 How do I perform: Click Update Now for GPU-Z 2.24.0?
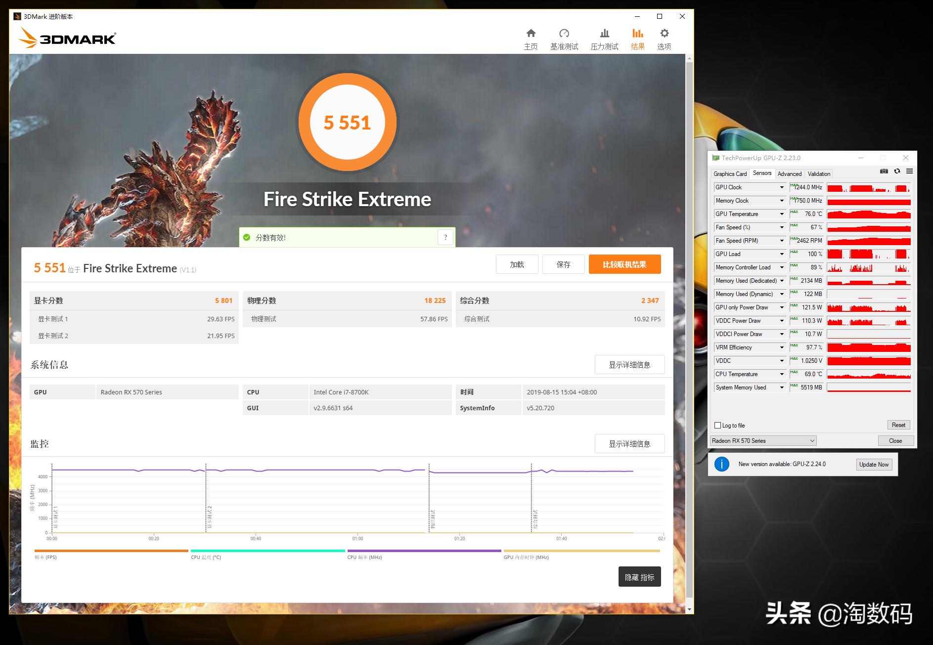874,464
